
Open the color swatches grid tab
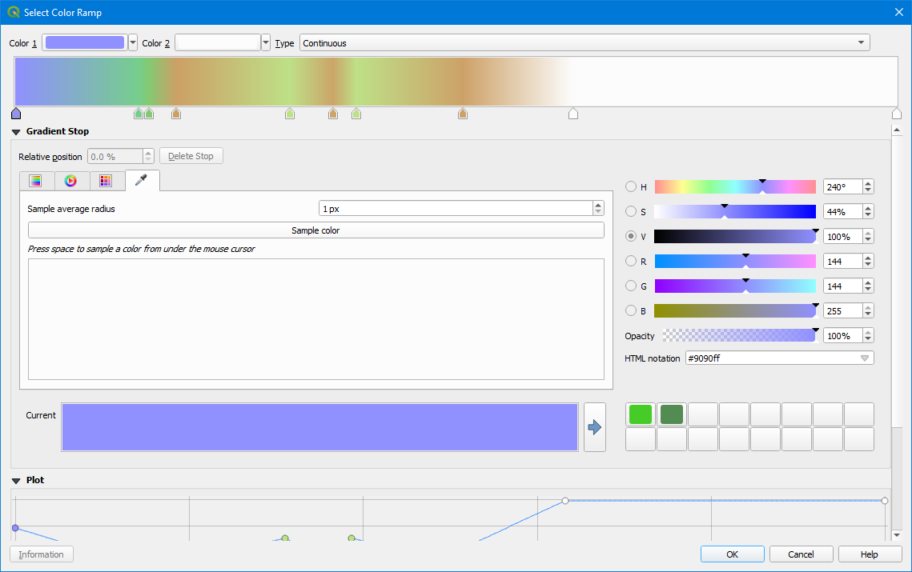click(x=106, y=181)
